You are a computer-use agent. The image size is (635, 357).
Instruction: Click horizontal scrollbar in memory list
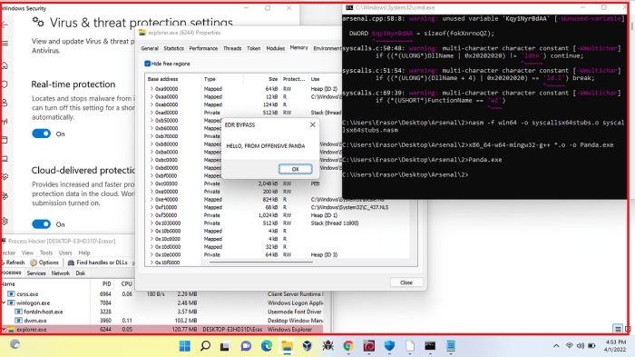coord(261,263)
